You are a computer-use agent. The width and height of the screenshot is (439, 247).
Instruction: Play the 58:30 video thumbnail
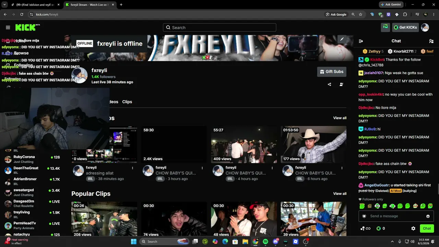point(174,144)
